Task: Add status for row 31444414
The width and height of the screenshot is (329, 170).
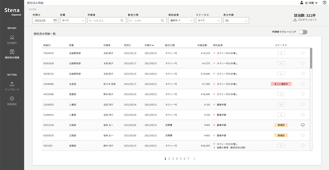Action: 281,115
